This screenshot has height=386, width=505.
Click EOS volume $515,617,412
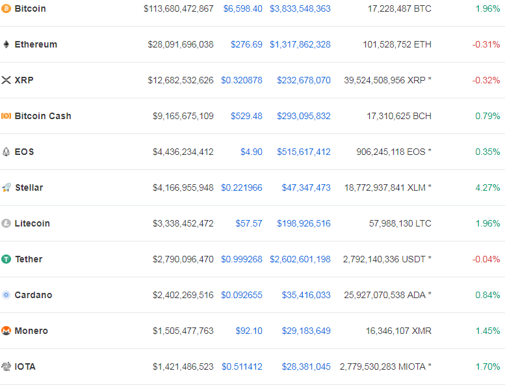304,152
